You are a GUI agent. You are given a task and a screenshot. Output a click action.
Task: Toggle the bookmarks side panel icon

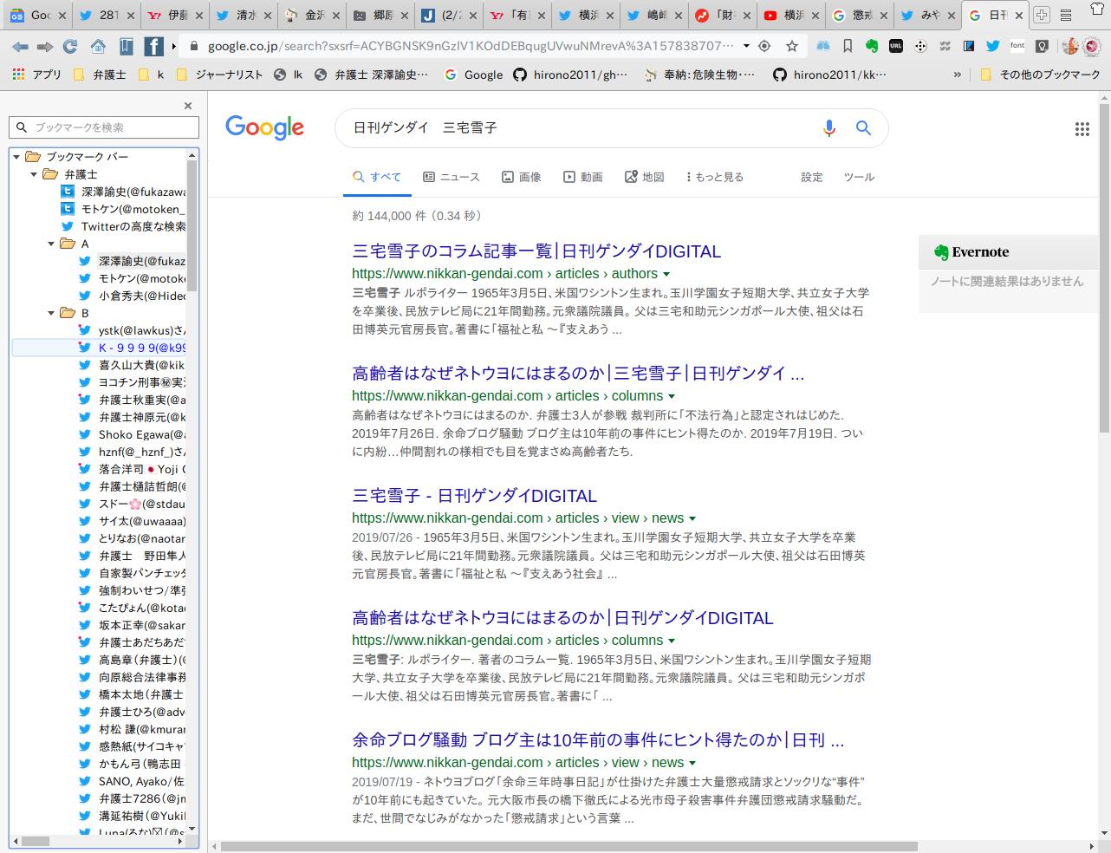tap(126, 46)
